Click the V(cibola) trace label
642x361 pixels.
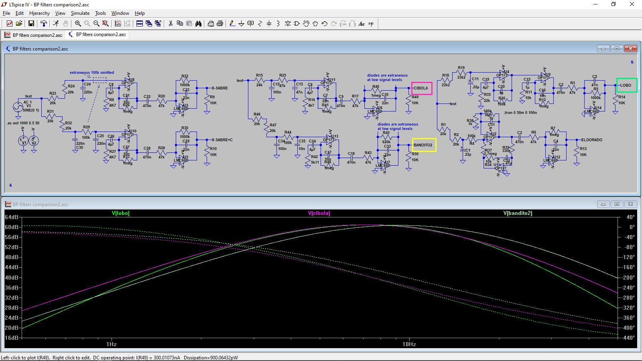click(x=319, y=213)
